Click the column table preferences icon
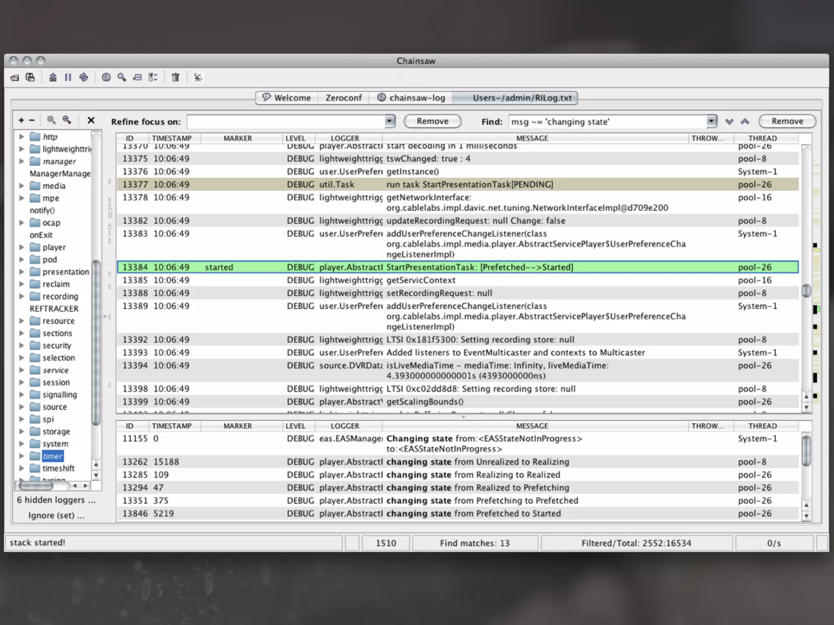 point(138,77)
